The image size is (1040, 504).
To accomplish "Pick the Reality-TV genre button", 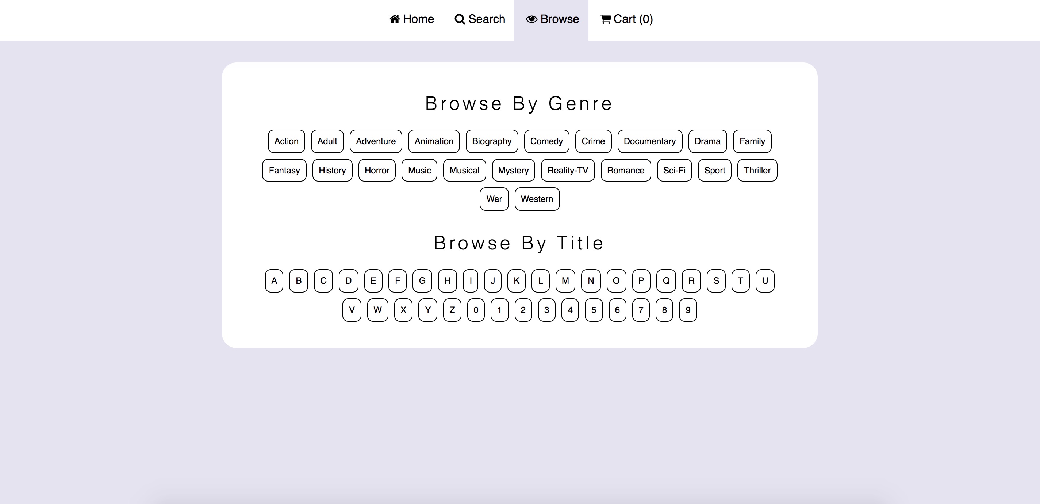I will tap(568, 171).
